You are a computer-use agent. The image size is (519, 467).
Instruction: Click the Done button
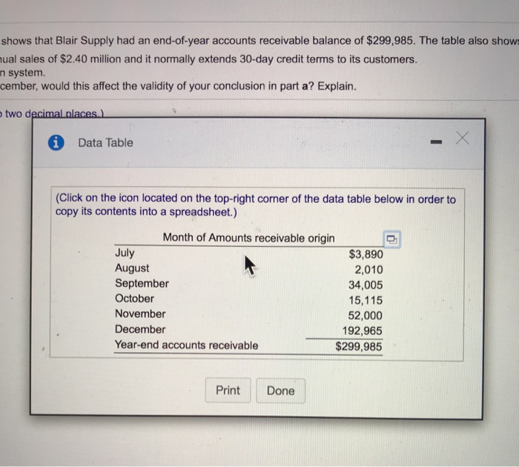click(281, 391)
